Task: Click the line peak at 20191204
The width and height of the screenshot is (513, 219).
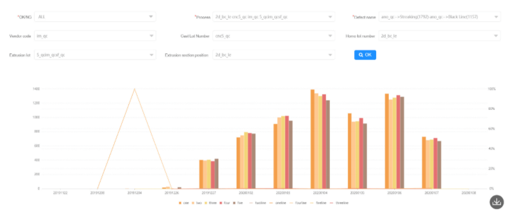Action: 134,88
